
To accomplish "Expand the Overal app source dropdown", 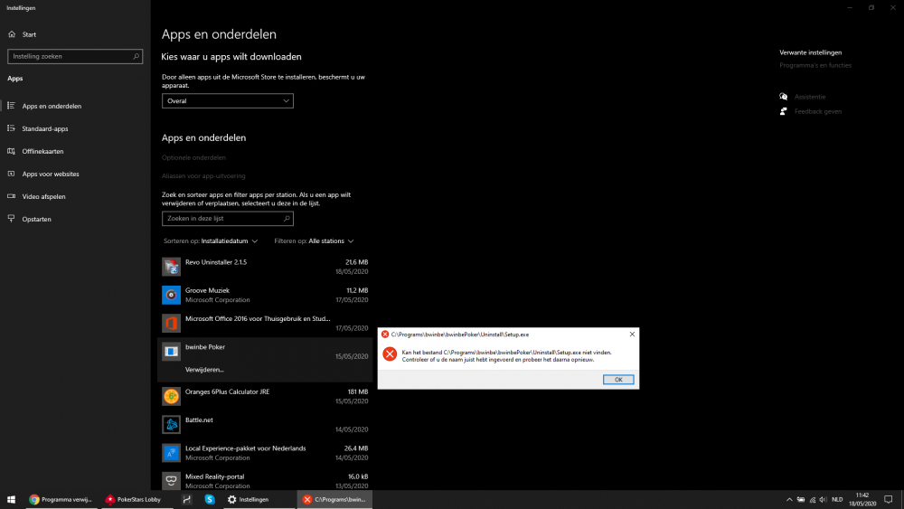I will (x=228, y=101).
